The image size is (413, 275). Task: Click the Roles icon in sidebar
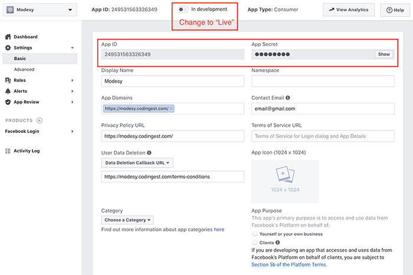point(8,80)
